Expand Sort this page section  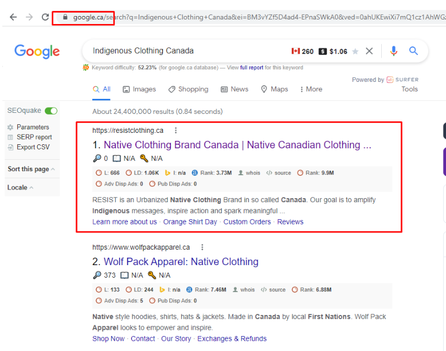tap(32, 169)
